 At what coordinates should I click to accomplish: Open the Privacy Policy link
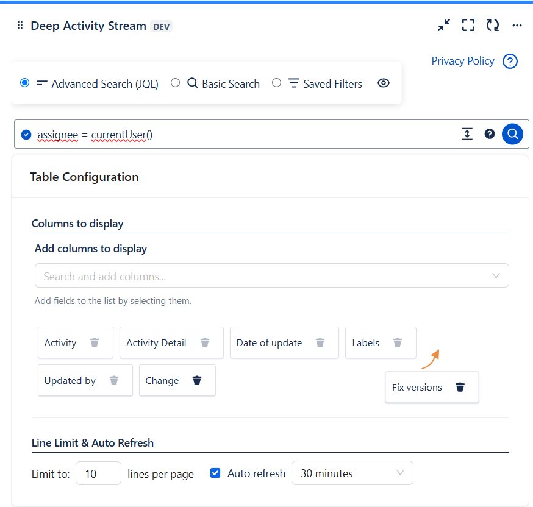(462, 61)
